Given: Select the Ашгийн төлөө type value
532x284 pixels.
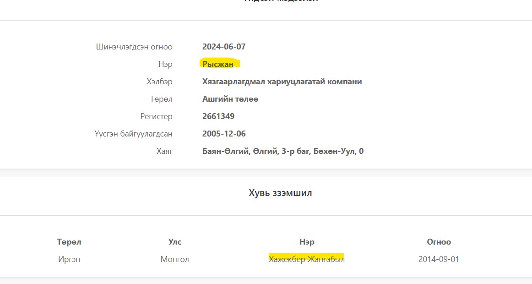Looking at the screenshot, I should coord(230,99).
